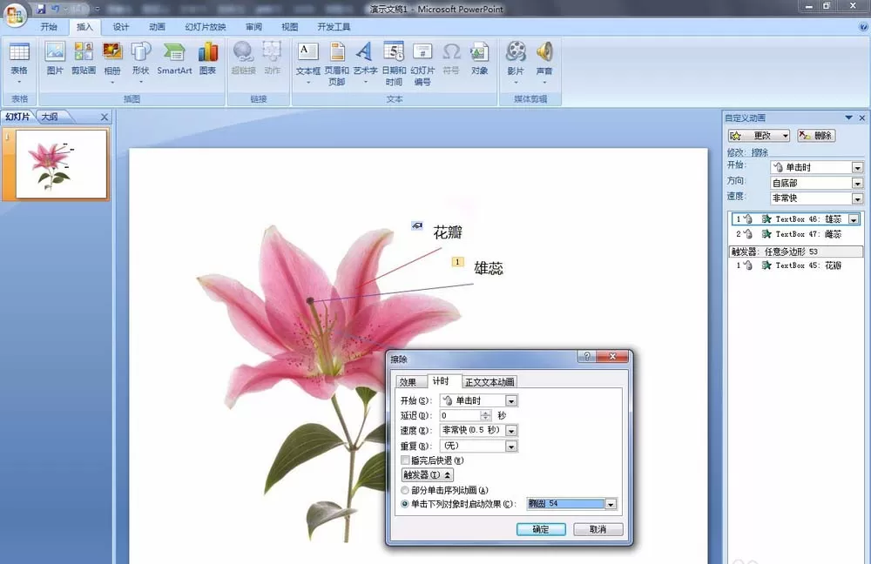Enable the 播完后快退 checkbox
Screen dimensions: 871x564
click(406, 460)
